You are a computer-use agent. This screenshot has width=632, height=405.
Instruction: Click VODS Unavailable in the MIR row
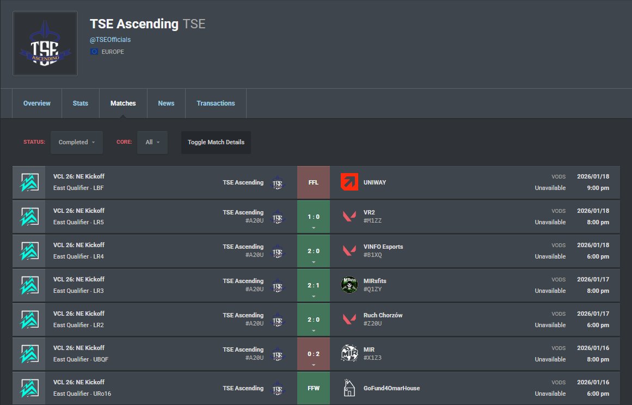550,354
